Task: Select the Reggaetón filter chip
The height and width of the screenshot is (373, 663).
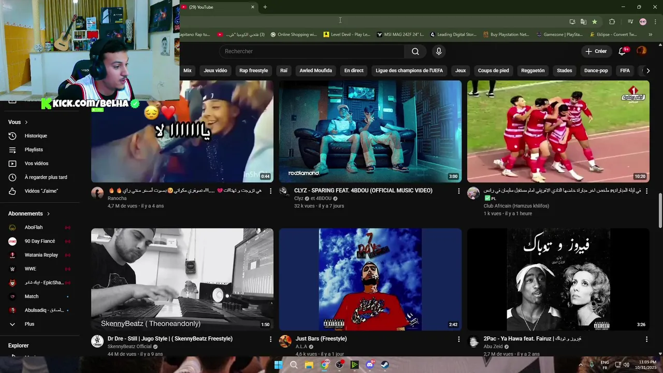Action: tap(533, 70)
